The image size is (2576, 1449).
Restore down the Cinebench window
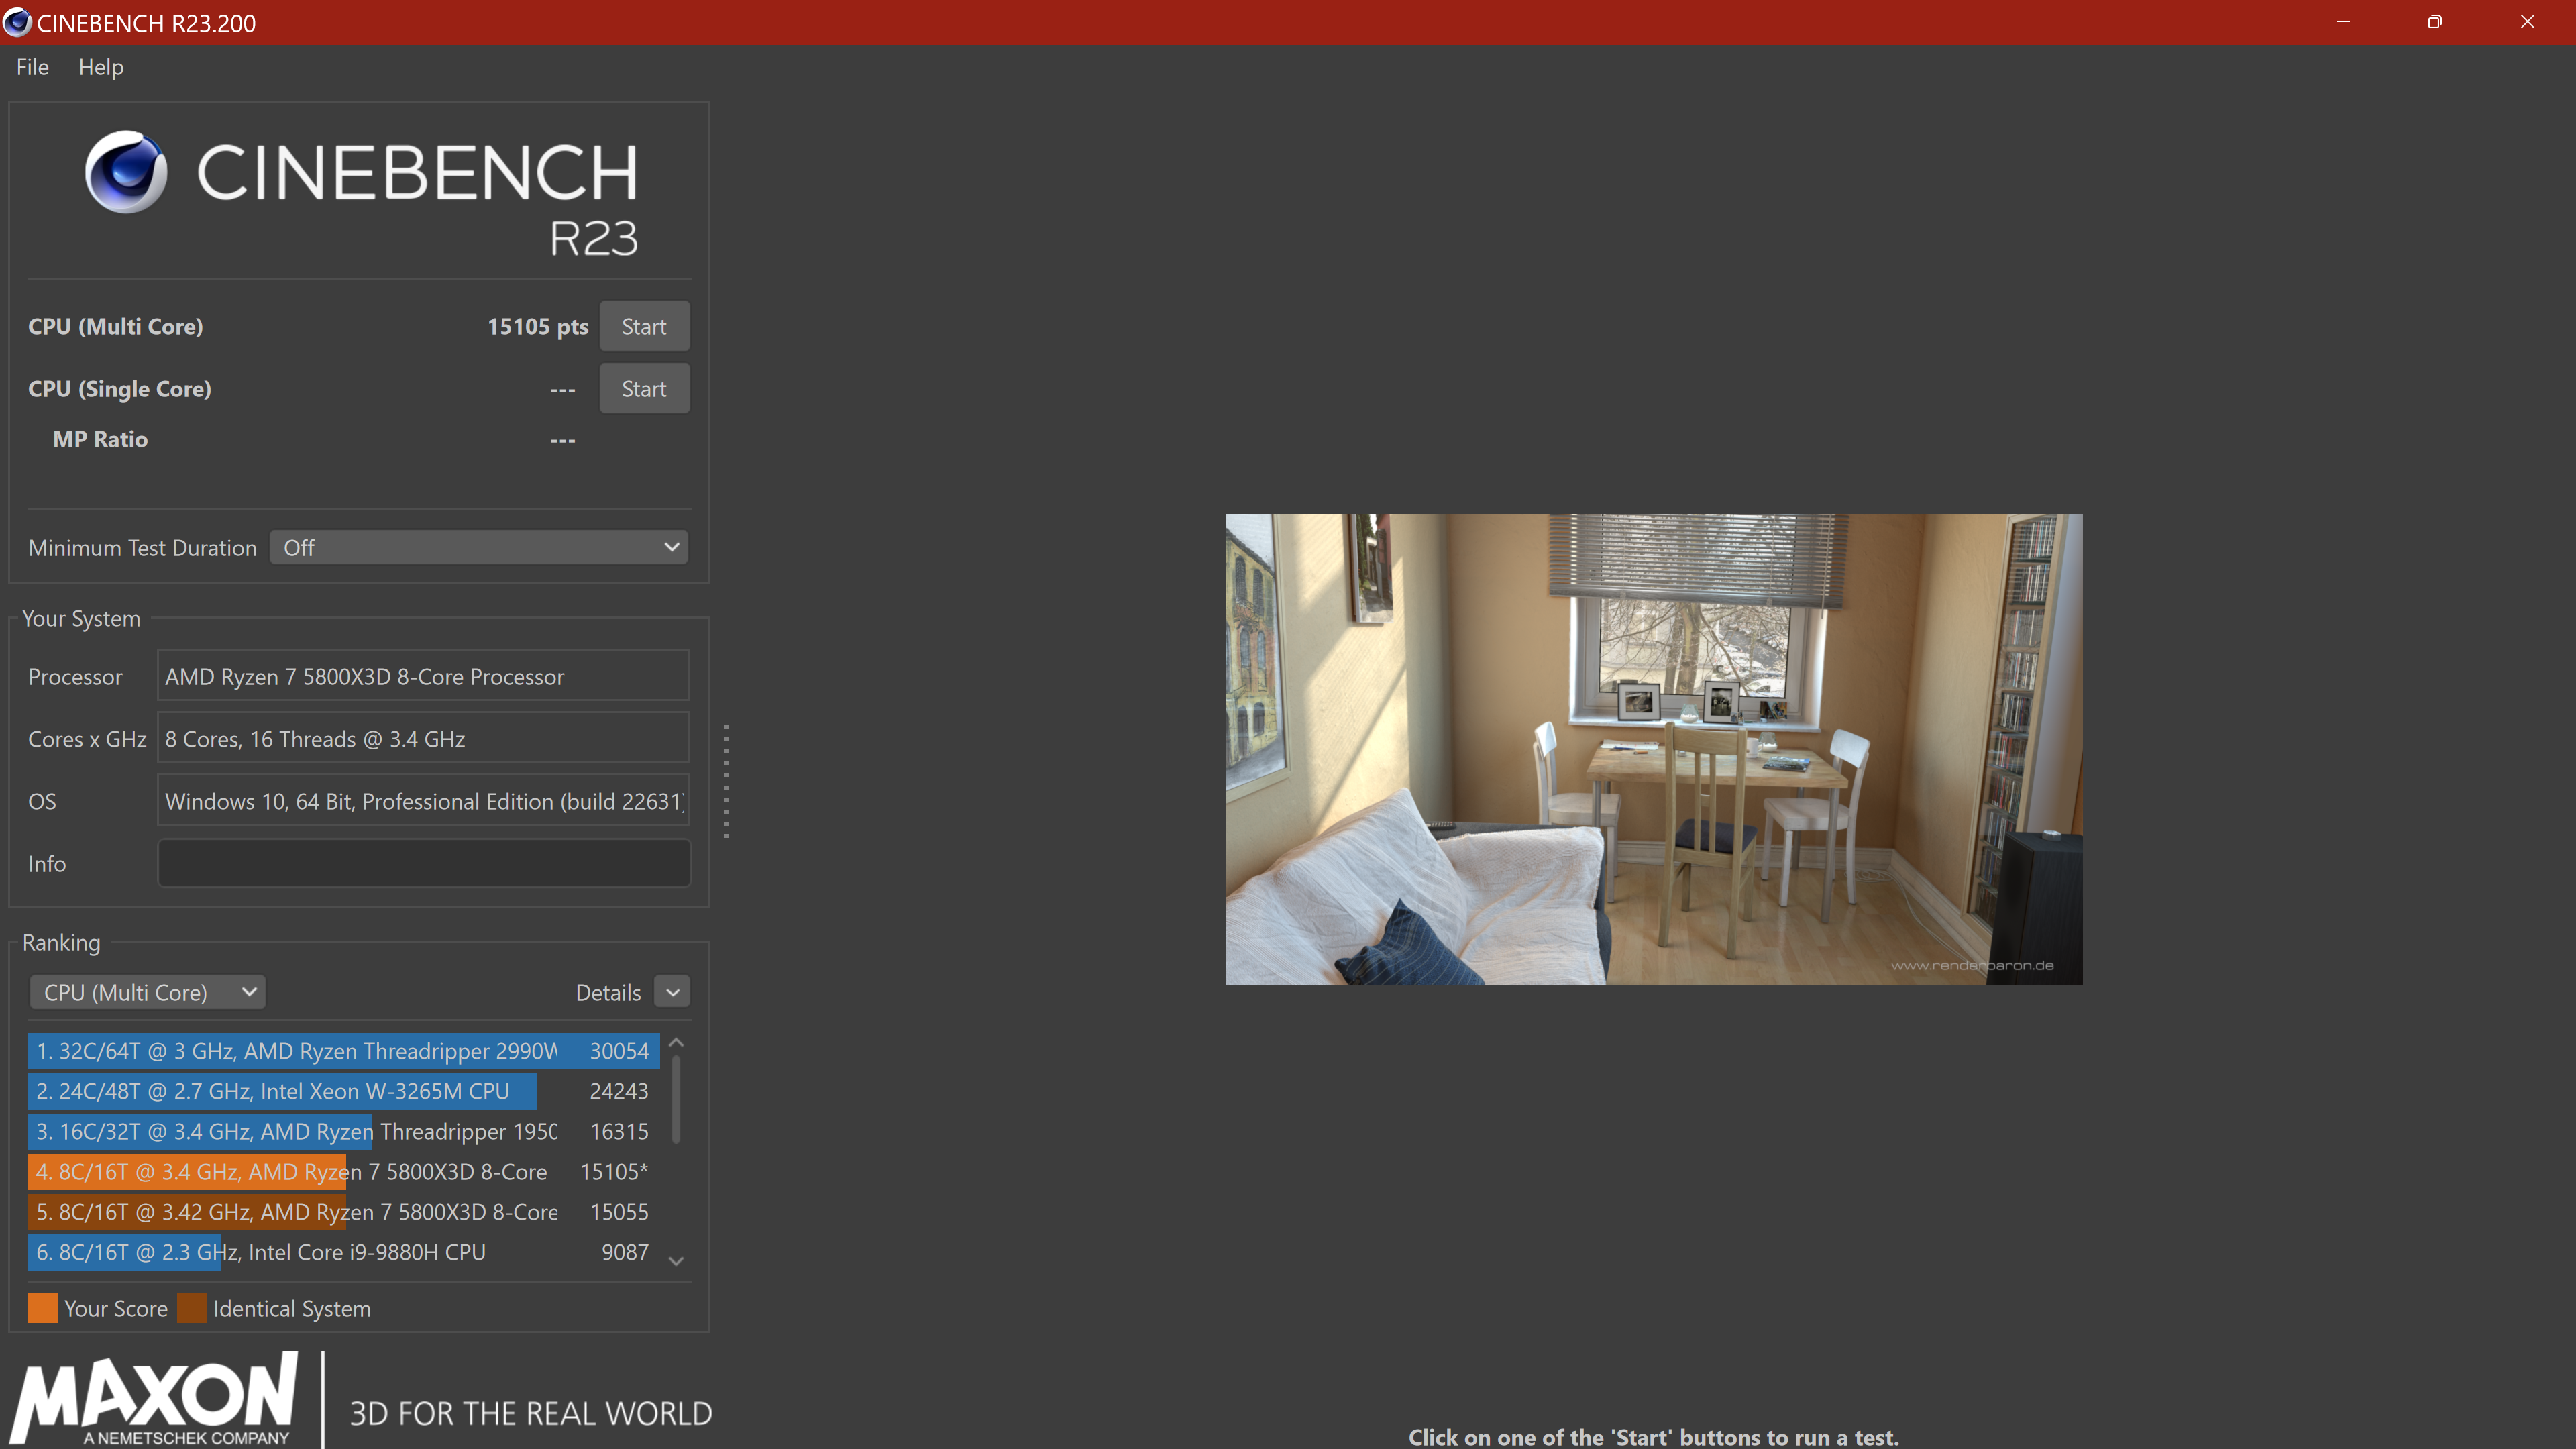[x=2434, y=22]
